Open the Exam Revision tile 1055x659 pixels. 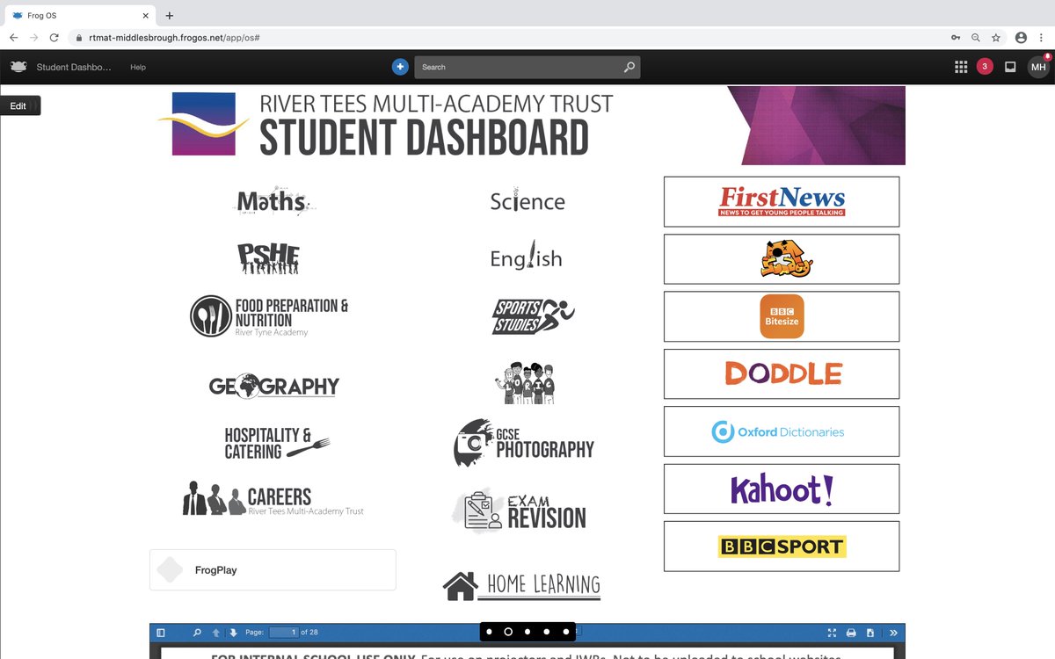[519, 511]
